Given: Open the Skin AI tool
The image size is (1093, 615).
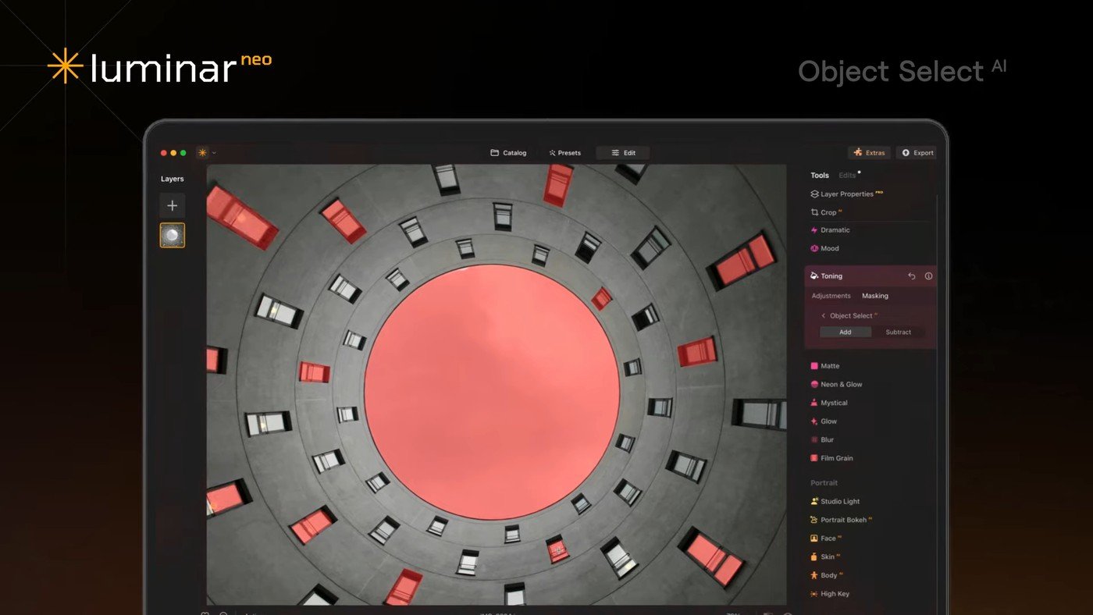Looking at the screenshot, I should (824, 557).
